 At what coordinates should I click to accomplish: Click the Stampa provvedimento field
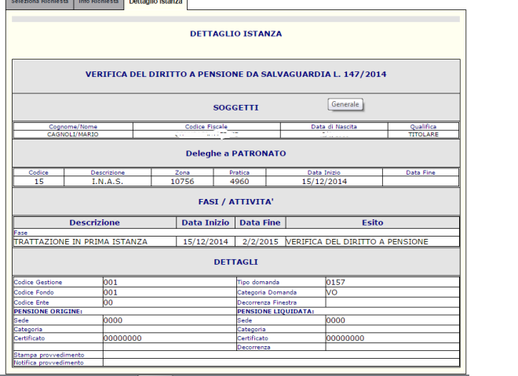pyautogui.click(x=280, y=355)
